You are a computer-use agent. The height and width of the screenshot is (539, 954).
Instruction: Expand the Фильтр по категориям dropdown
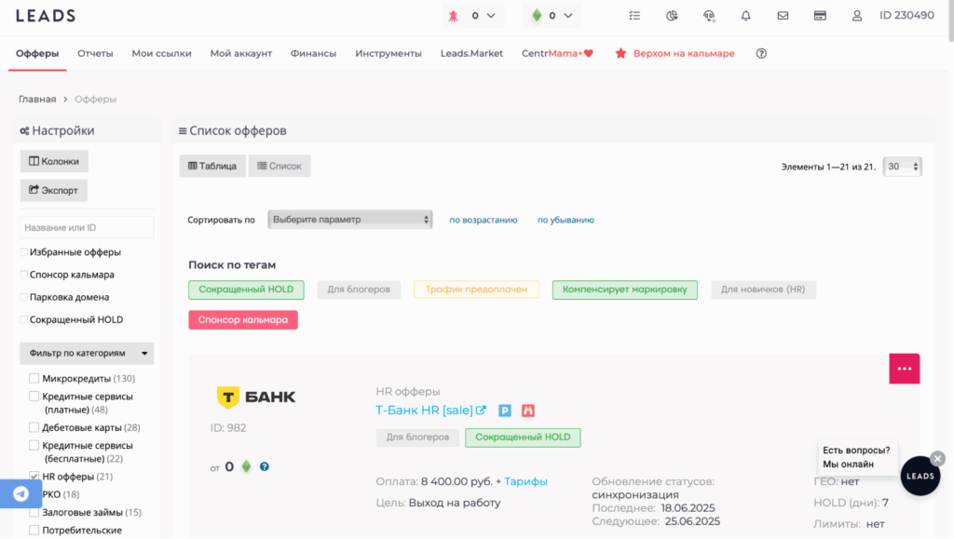(x=87, y=354)
